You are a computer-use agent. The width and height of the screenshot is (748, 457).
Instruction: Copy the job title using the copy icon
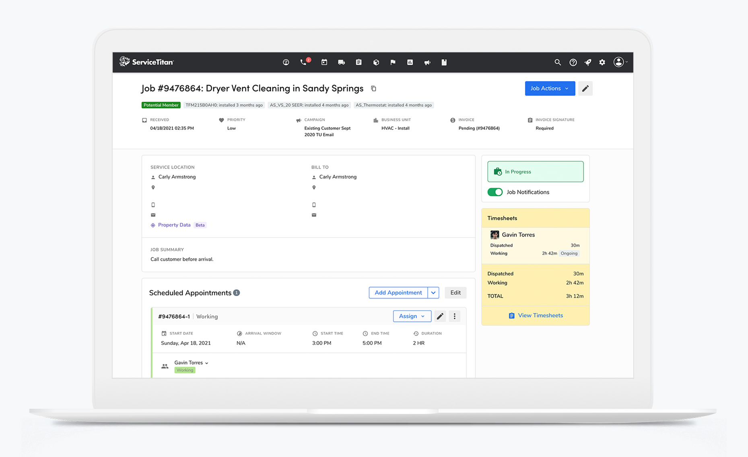click(373, 89)
